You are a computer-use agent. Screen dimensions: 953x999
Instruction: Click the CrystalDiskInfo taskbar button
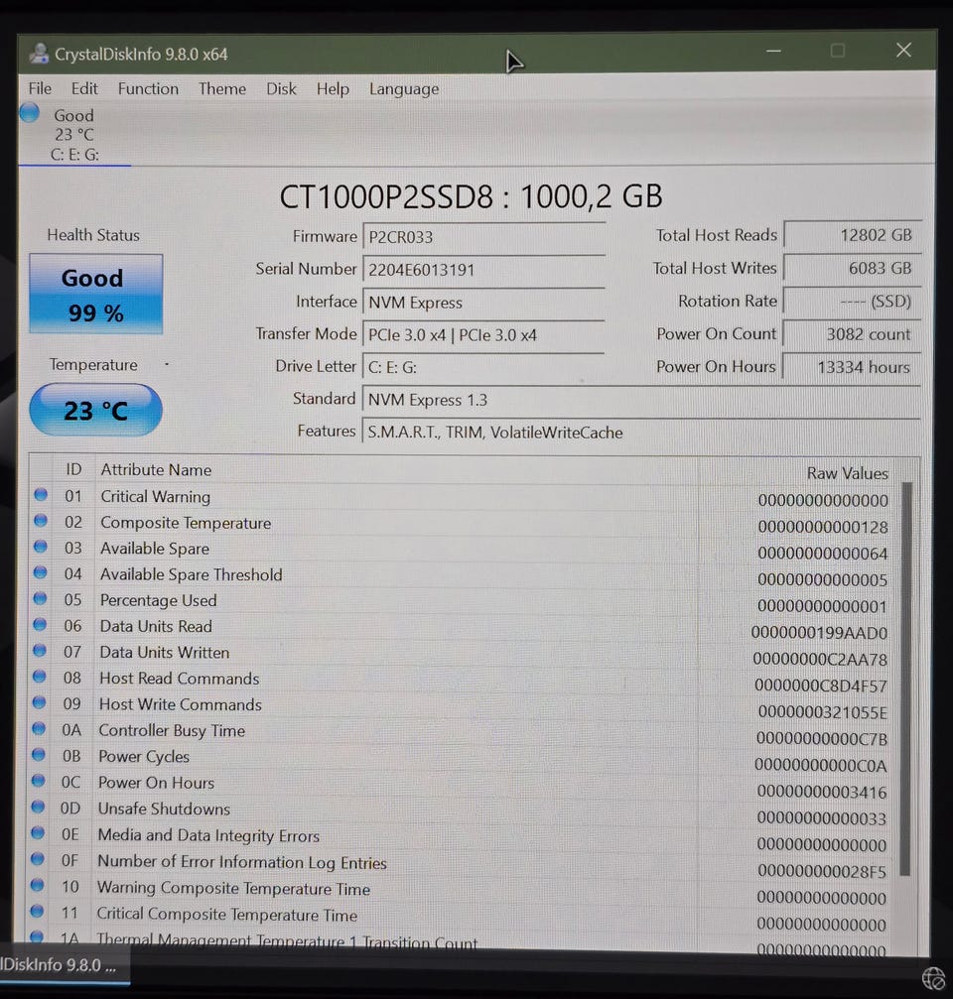tap(64, 964)
